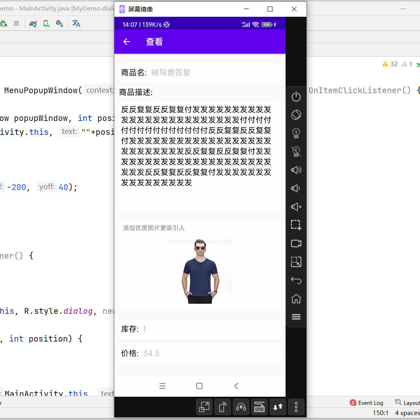Open the virtual keyboard from bottom toolbar
420x420 pixels.
coord(259,407)
